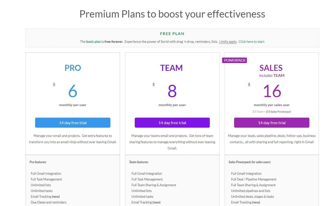Click the 'basic plan' green text
Screen dimensions: 336x206
[94, 42]
